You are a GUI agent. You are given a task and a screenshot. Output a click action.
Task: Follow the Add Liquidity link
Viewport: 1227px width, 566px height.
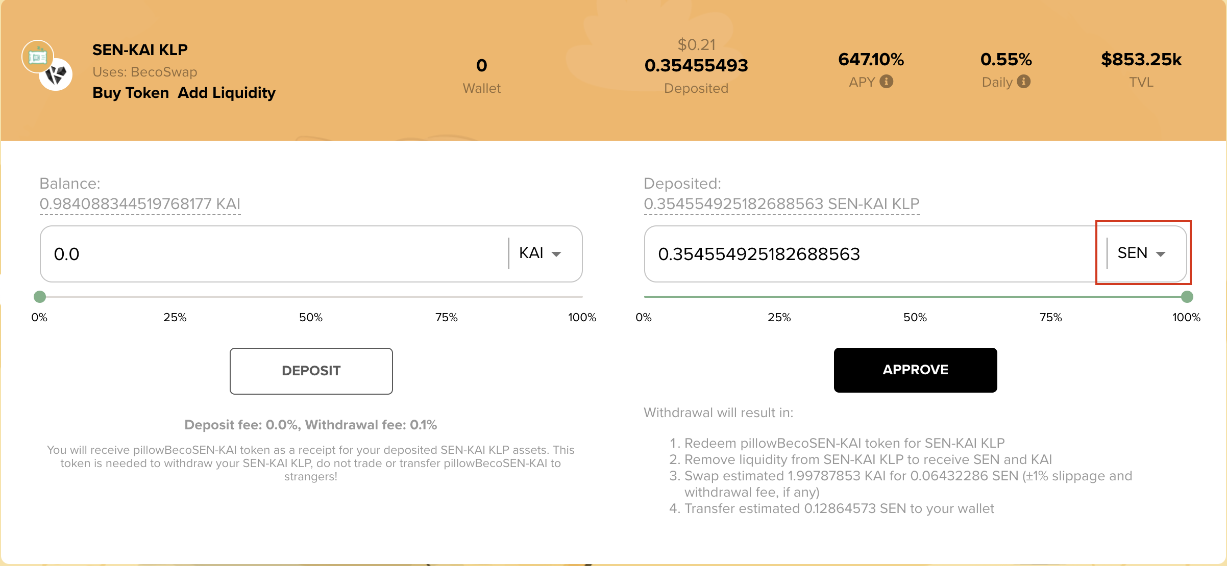coord(227,93)
